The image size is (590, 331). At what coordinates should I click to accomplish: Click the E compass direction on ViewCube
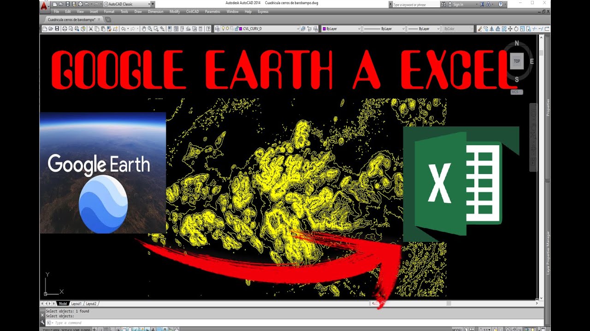tap(531, 61)
